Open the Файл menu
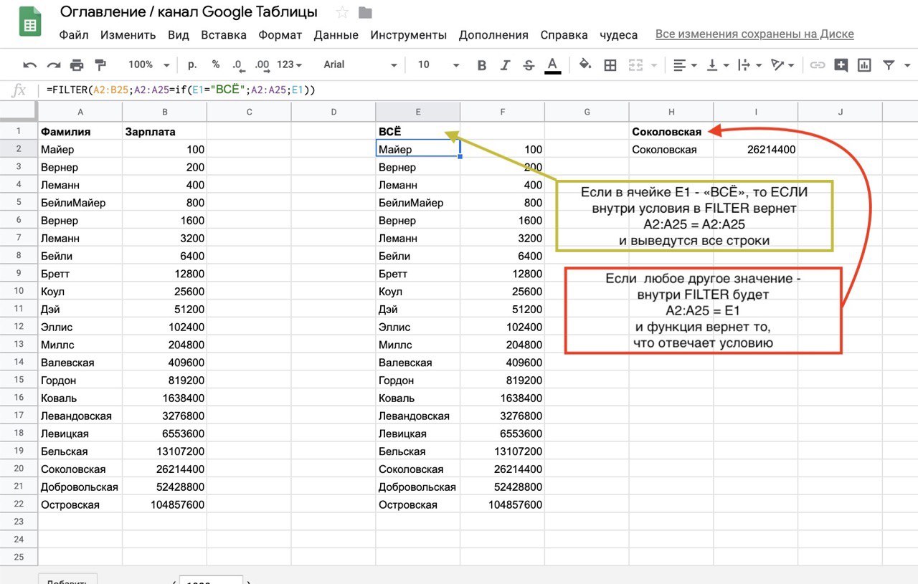The height and width of the screenshot is (584, 918). (74, 34)
